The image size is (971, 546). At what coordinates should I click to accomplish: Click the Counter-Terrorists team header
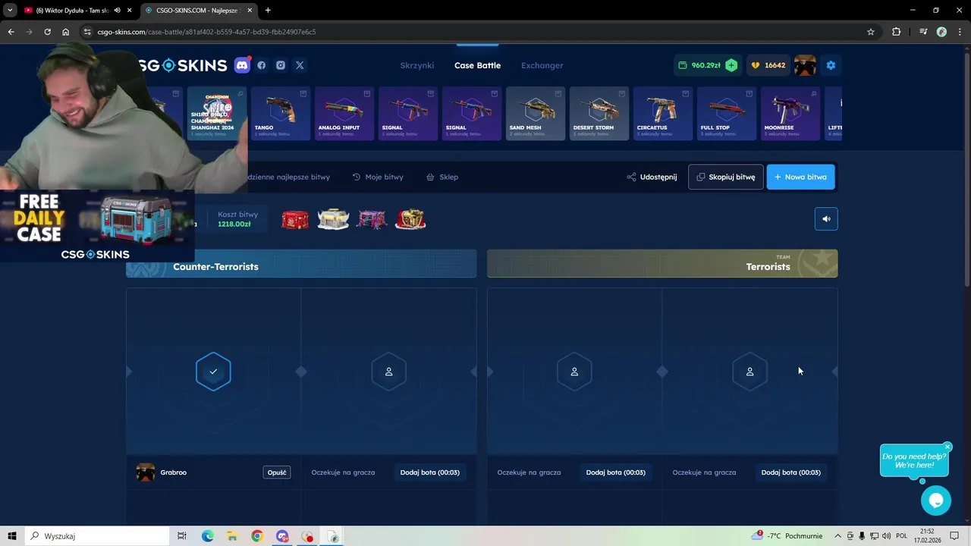click(x=301, y=264)
